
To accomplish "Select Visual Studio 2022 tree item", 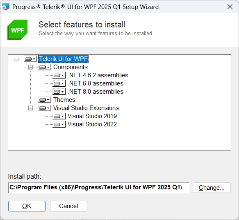I will click(x=92, y=125).
